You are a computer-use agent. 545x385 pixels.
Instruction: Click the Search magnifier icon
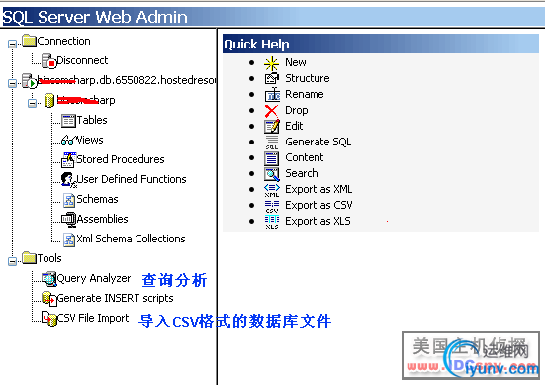pos(271,174)
